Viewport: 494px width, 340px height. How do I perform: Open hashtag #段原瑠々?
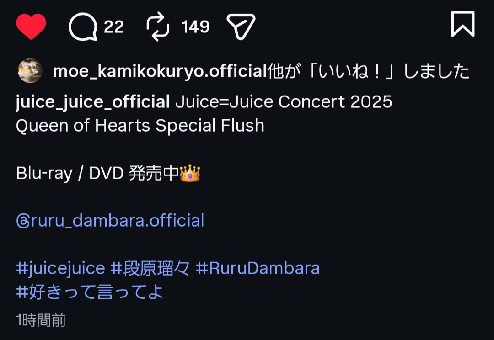tap(150, 269)
